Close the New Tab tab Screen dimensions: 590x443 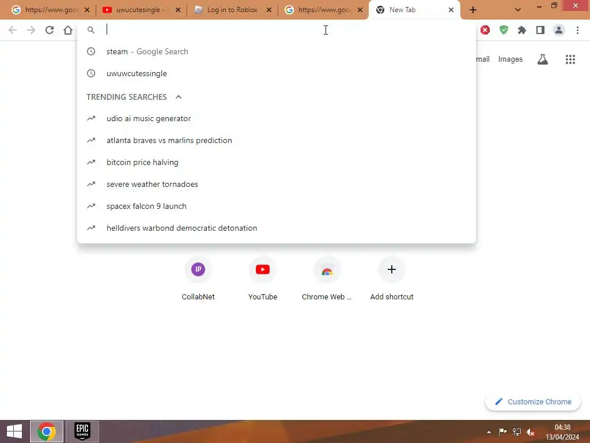[451, 10]
